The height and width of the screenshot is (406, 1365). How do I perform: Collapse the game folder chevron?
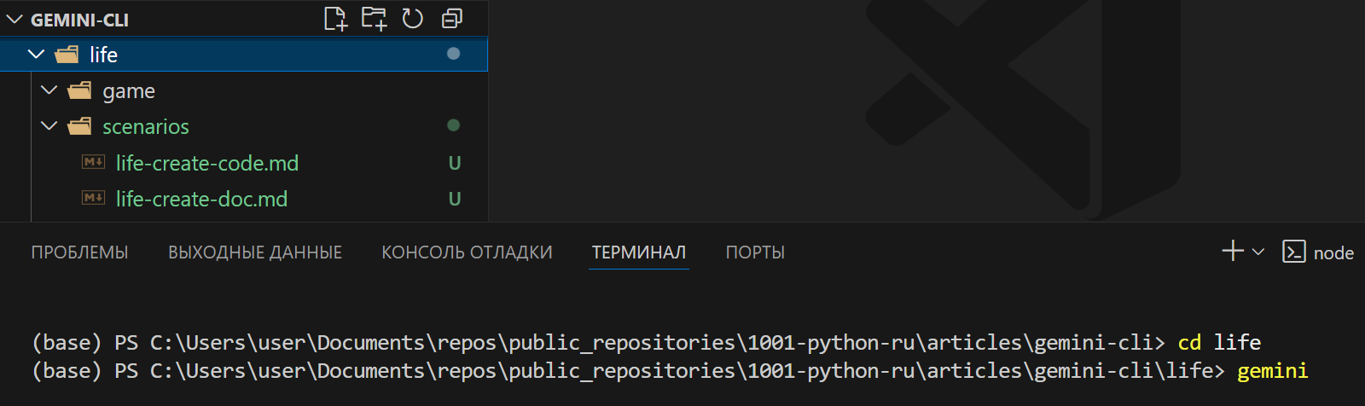click(x=49, y=90)
